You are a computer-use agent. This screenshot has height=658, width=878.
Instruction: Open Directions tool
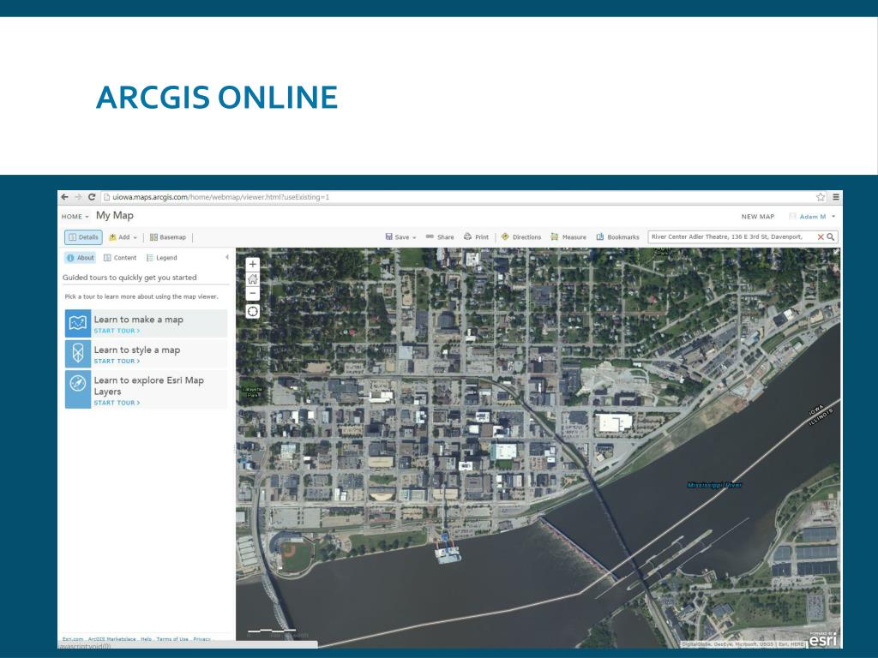click(520, 237)
